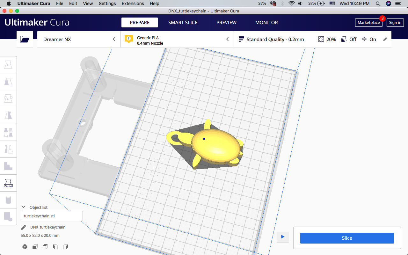The width and height of the screenshot is (408, 255).
Task: Switch to left side view cube icon
Action: [55, 247]
